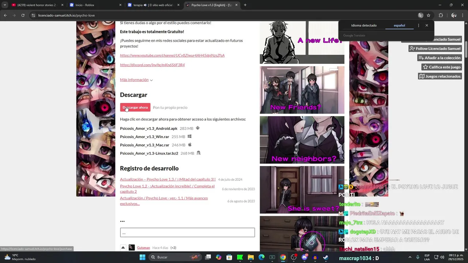The height and width of the screenshot is (263, 468).
Task: Click the Linux penguin icon beside tar.bz2
Action: pos(199,153)
